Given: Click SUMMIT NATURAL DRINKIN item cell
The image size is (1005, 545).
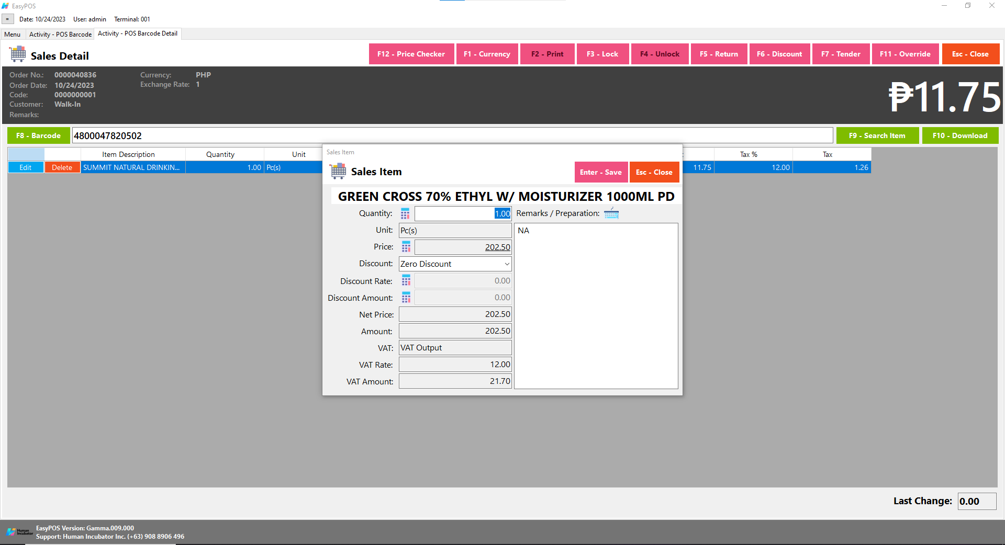Looking at the screenshot, I should [133, 167].
